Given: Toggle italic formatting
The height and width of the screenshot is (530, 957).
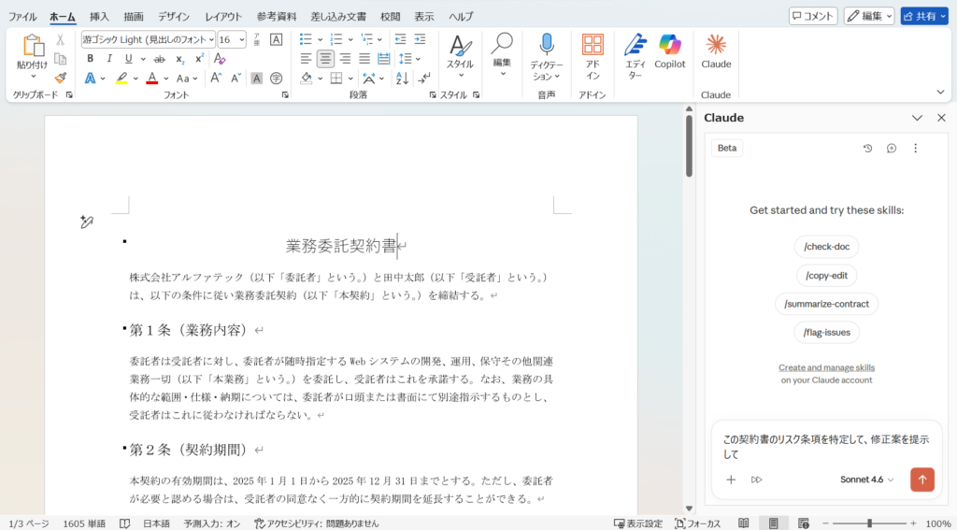Looking at the screenshot, I should (108, 59).
